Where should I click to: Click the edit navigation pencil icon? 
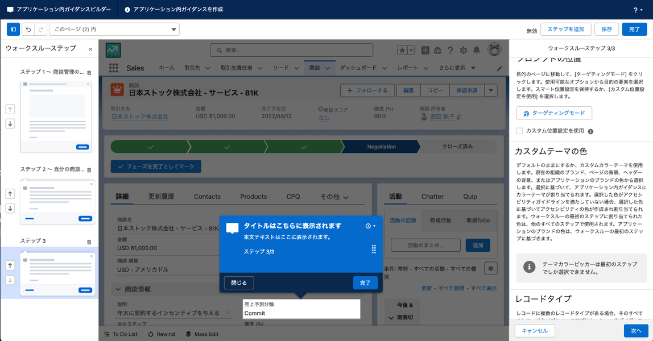(x=499, y=69)
